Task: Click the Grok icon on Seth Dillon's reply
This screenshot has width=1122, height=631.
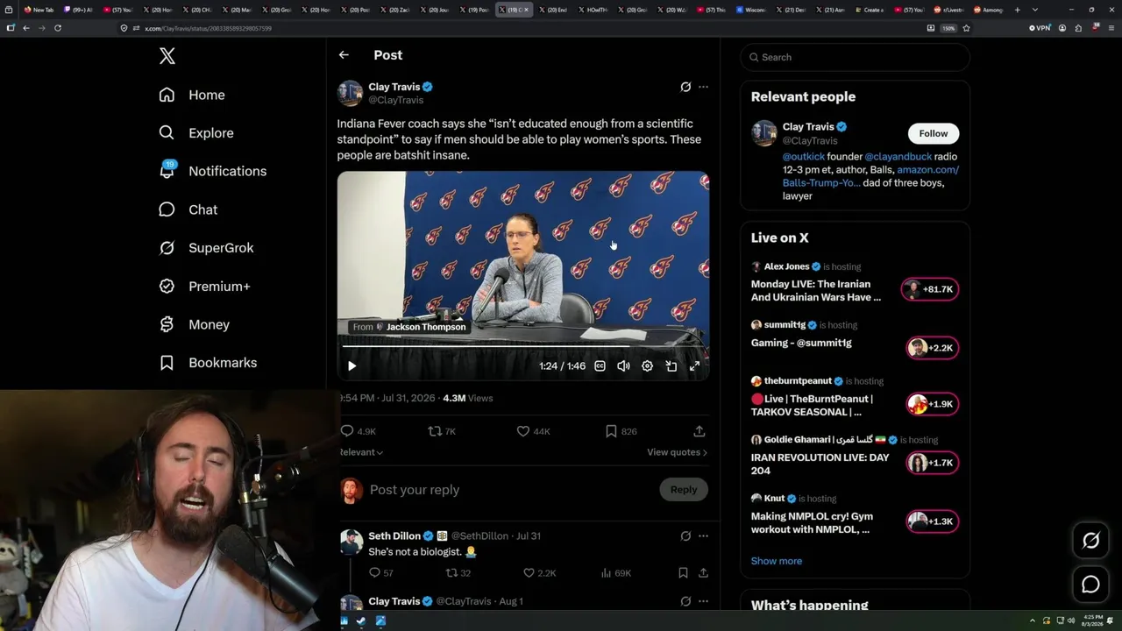Action: [x=685, y=536]
